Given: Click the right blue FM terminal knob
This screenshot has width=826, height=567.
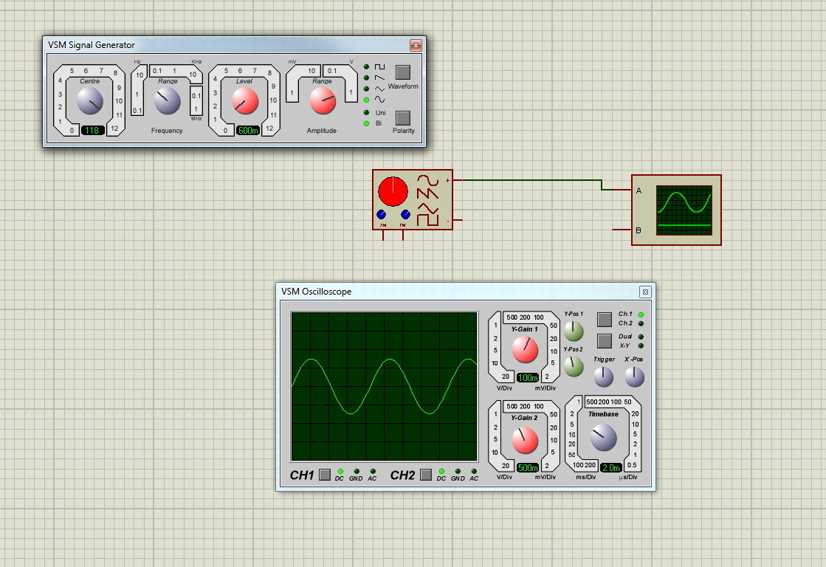Looking at the screenshot, I should pos(405,214).
